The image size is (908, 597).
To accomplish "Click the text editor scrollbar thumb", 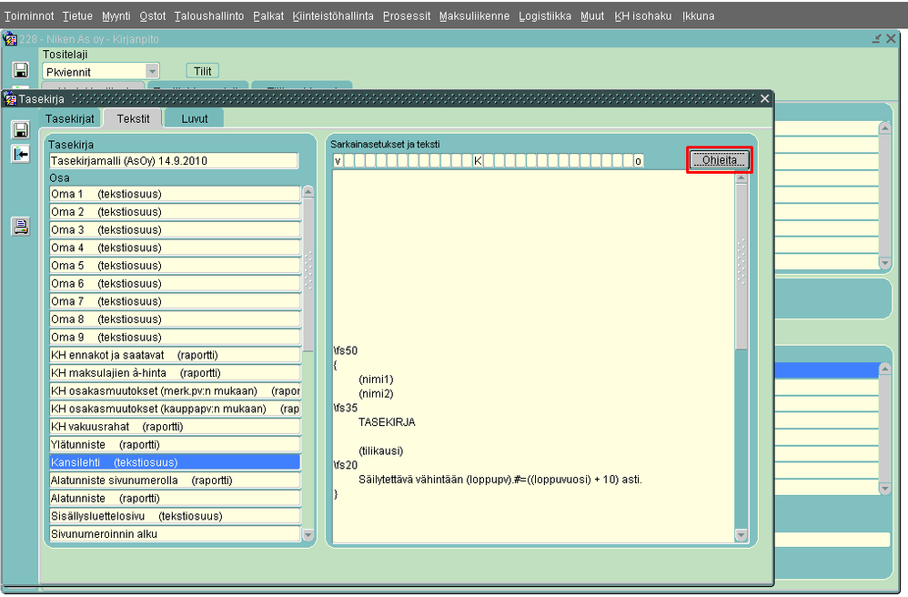I will click(x=742, y=267).
